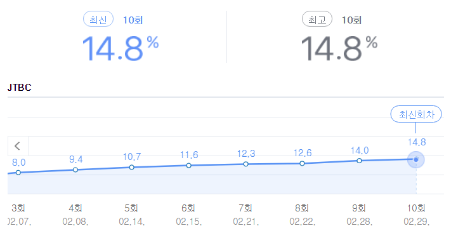Click the 3회 data point on chart
This screenshot has height=240, width=451.
point(18,173)
